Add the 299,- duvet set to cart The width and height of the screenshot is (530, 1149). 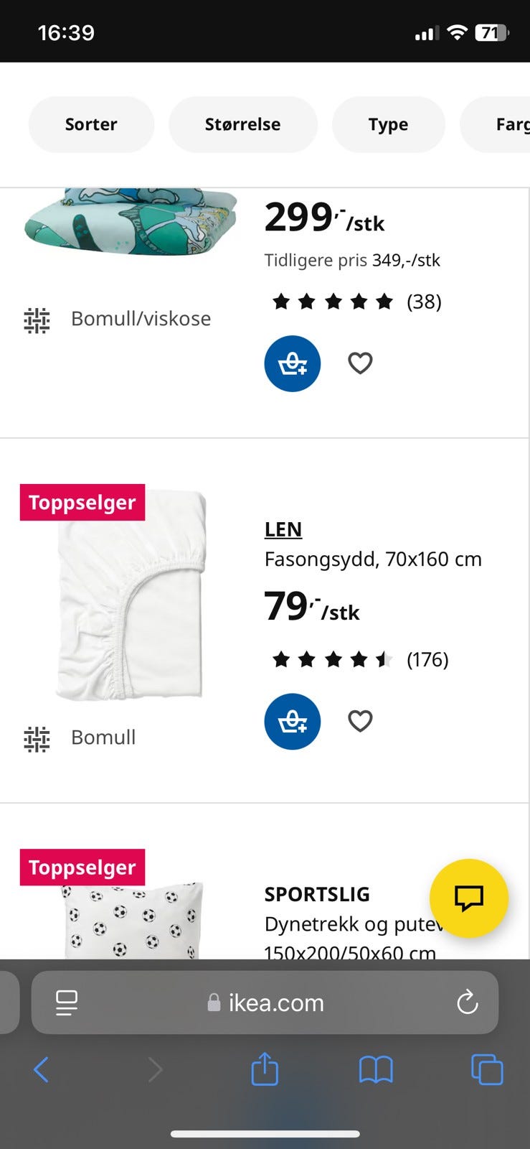tap(292, 363)
